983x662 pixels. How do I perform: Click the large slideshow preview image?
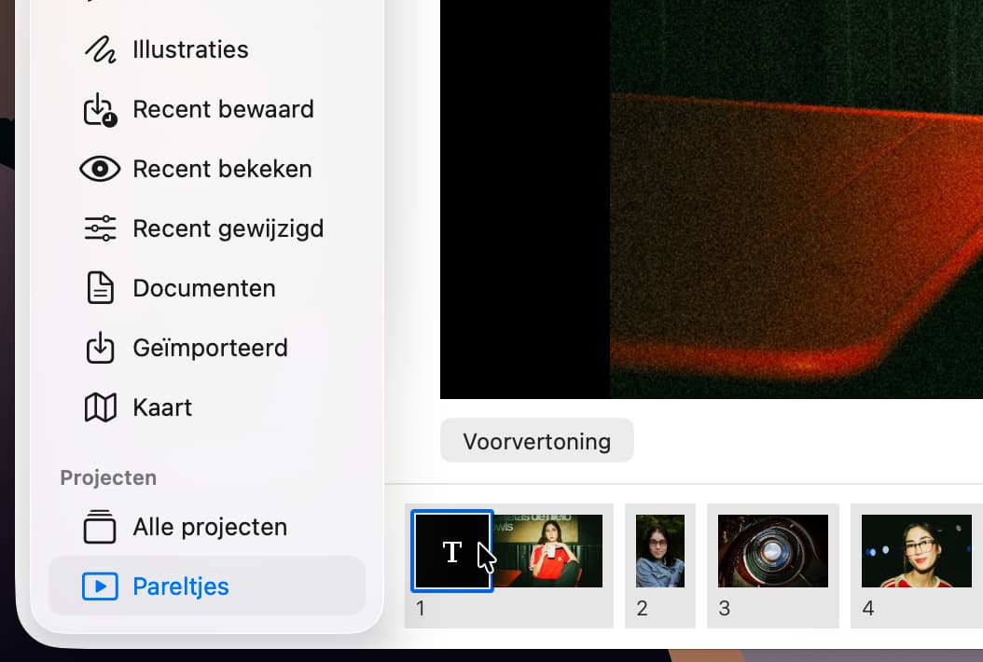tap(712, 199)
